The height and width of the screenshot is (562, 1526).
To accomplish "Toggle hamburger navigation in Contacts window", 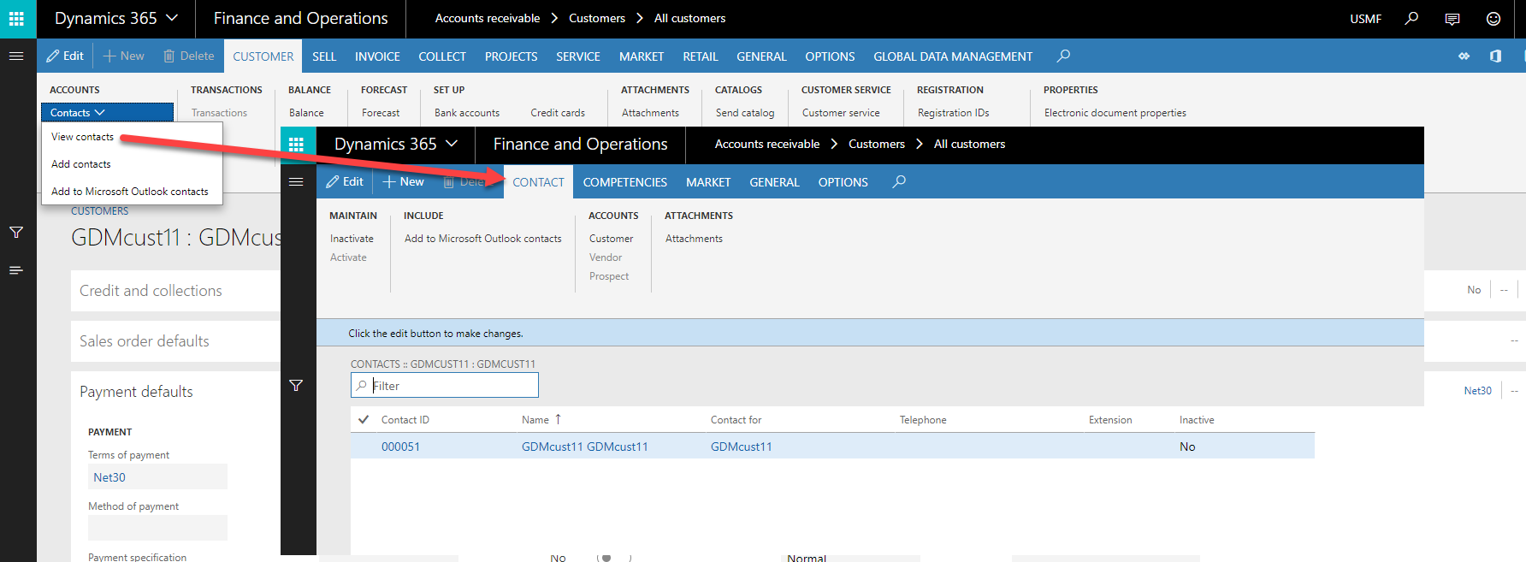I will point(296,181).
